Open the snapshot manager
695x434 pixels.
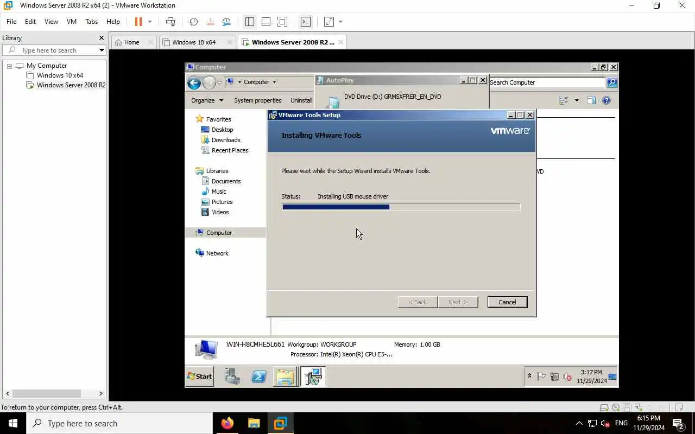[x=226, y=22]
